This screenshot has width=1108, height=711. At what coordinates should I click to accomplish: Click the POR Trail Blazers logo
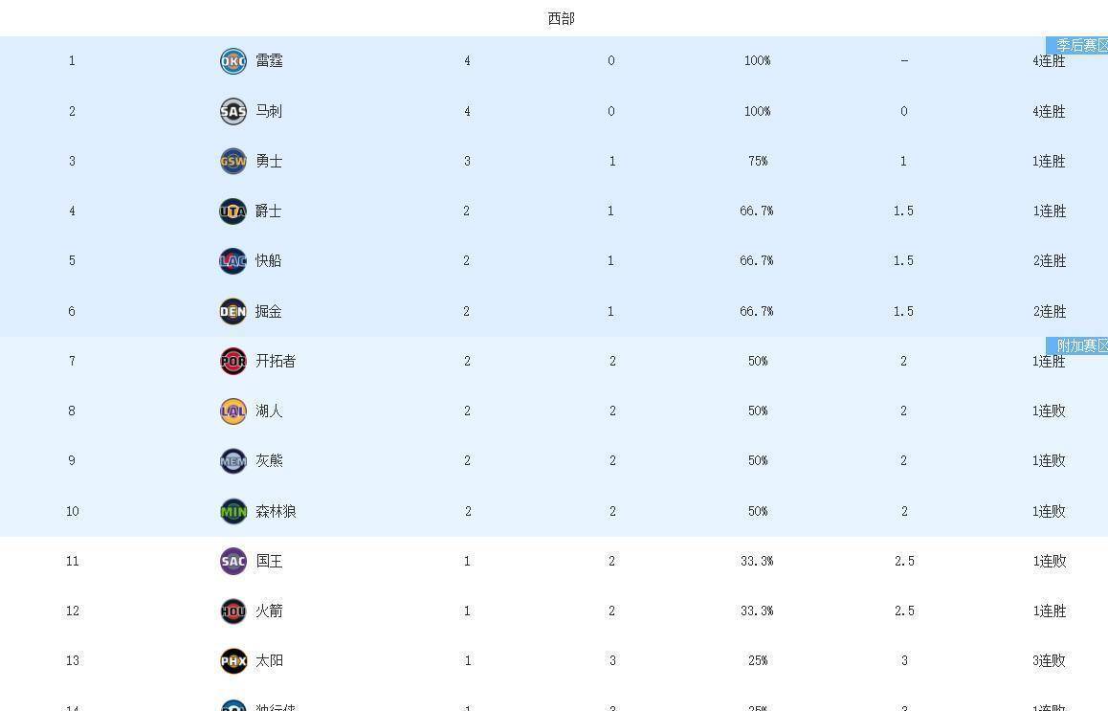(x=233, y=361)
